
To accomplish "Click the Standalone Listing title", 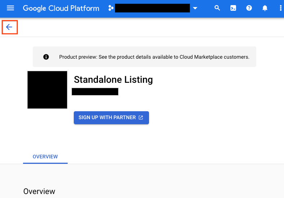I will pyautogui.click(x=113, y=80).
